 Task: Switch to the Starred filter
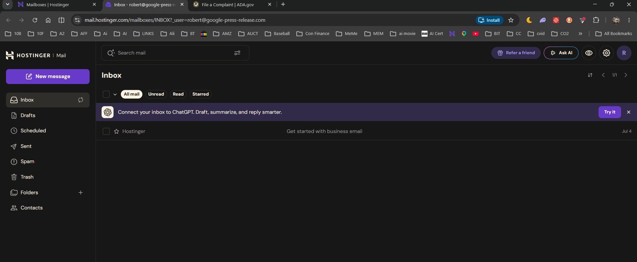coord(201,94)
